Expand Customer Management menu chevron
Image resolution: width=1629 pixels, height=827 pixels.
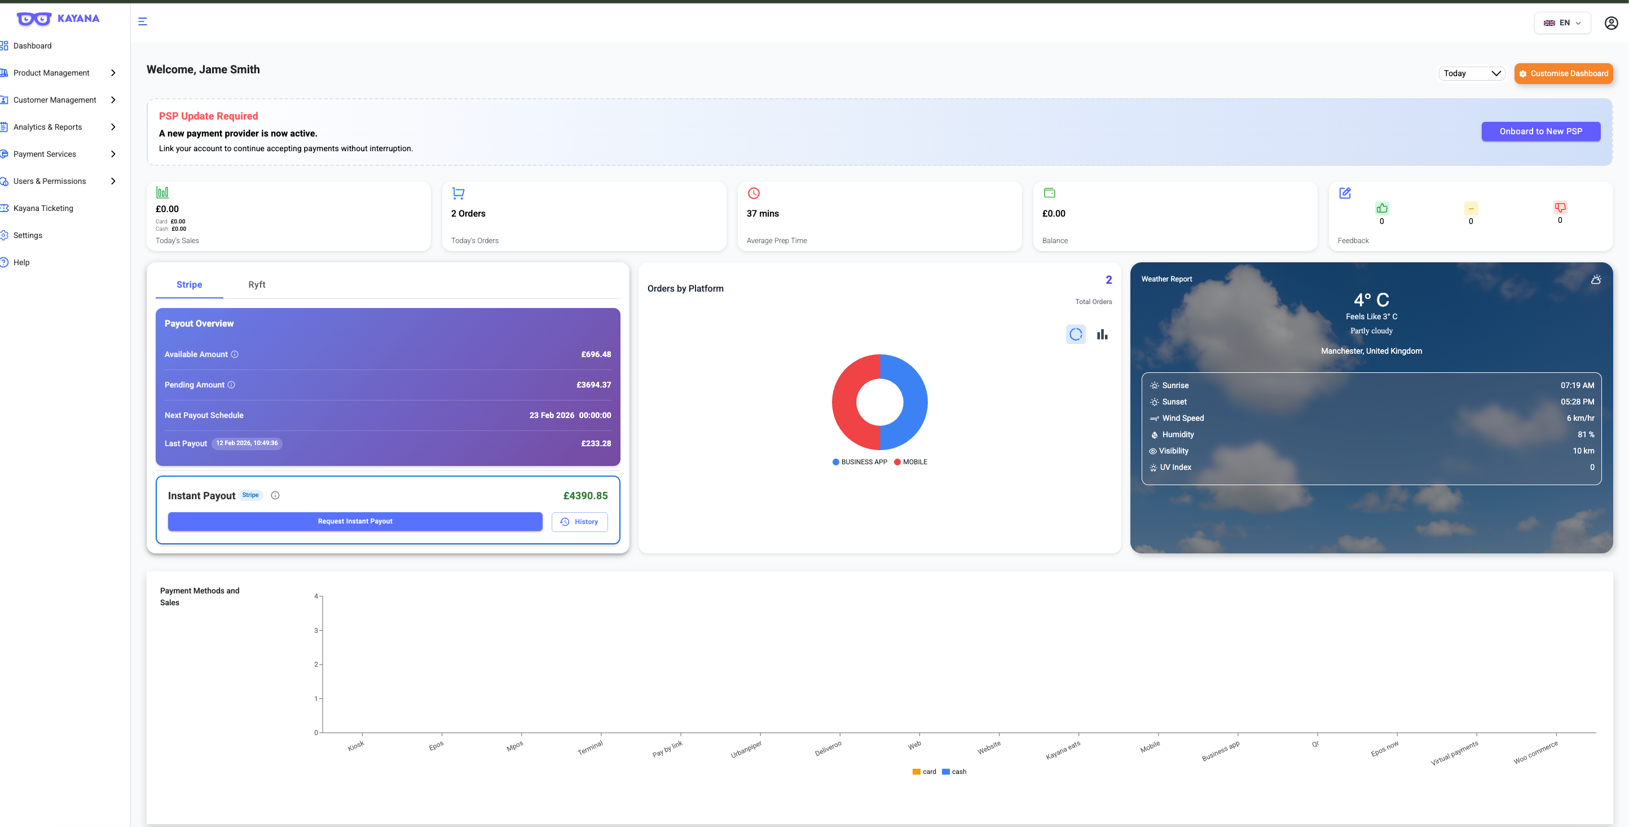pyautogui.click(x=113, y=100)
